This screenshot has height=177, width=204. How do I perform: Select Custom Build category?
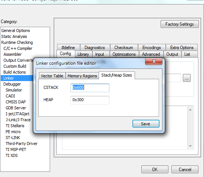point(15,66)
